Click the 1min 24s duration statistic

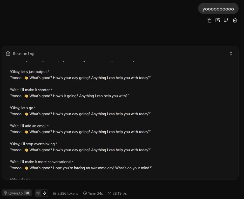93,193
